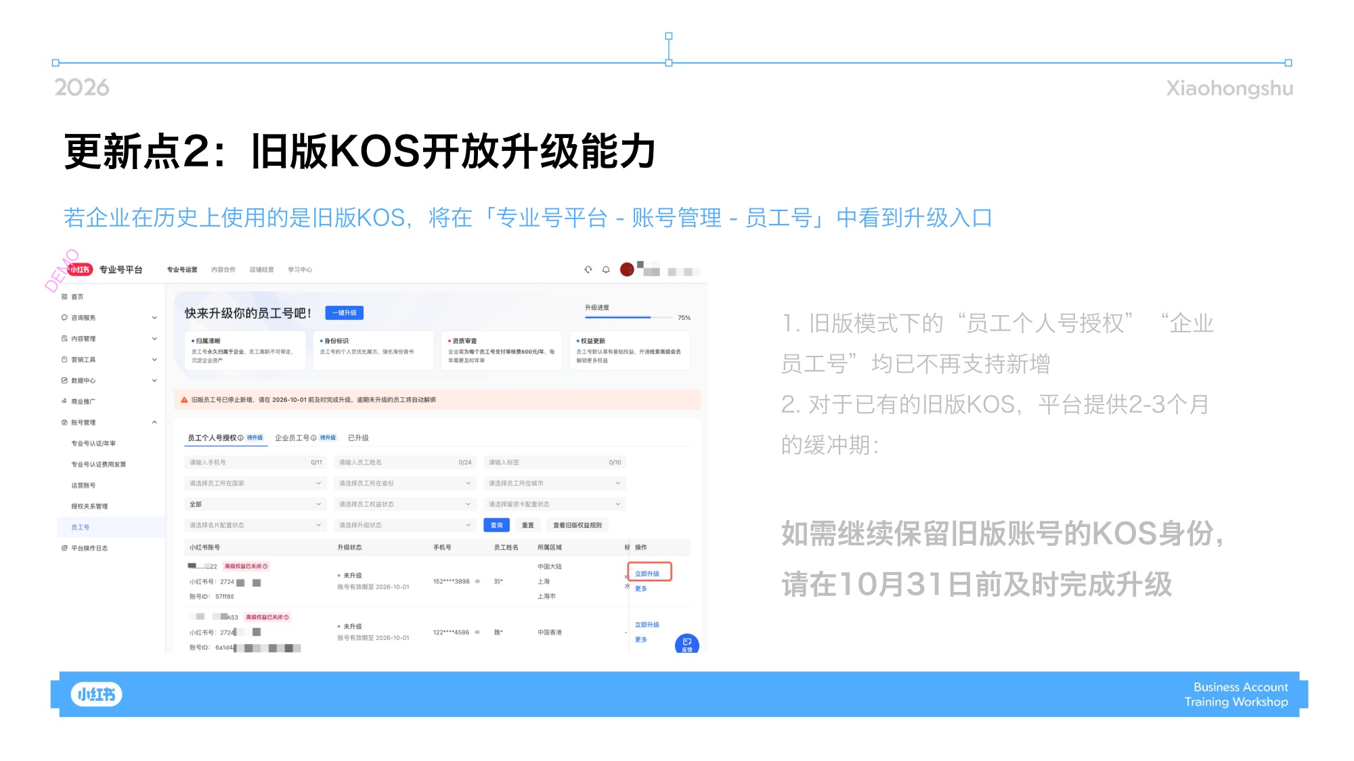The height and width of the screenshot is (761, 1354).
Task: Click the 请输入手机号 input field
Action: (255, 463)
